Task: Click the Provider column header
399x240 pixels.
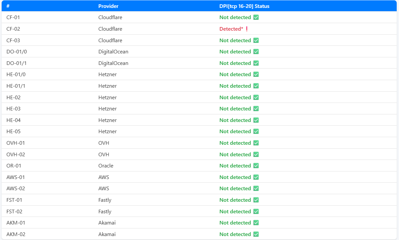Action: (108, 6)
